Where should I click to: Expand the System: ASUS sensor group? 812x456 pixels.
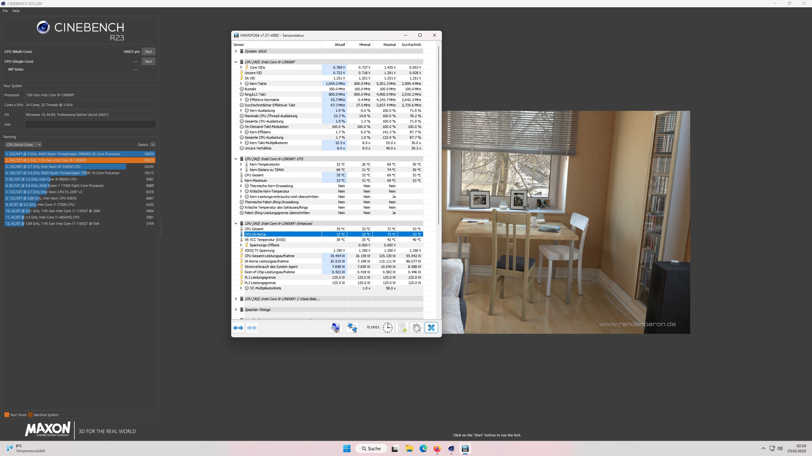click(236, 51)
